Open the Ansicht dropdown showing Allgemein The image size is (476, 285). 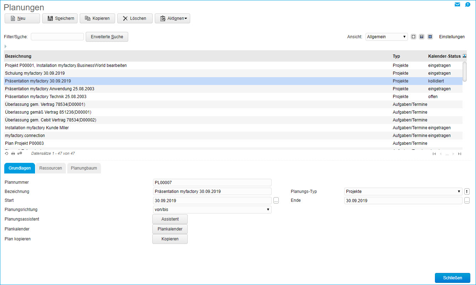pyautogui.click(x=386, y=37)
